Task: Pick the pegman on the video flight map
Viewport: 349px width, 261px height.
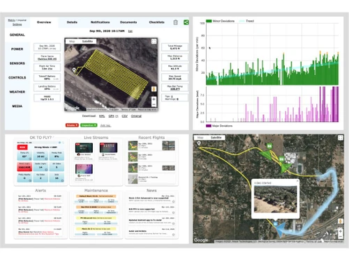Action: (x=340, y=221)
